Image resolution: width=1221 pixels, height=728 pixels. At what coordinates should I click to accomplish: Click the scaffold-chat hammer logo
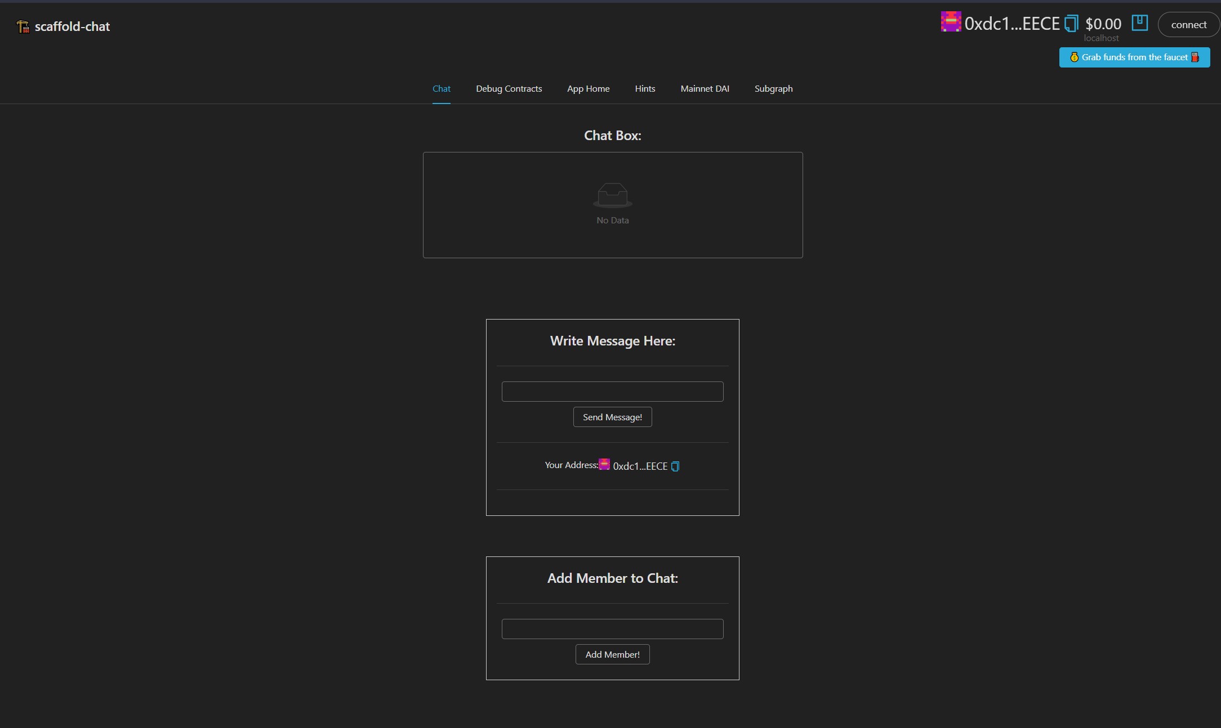[22, 25]
